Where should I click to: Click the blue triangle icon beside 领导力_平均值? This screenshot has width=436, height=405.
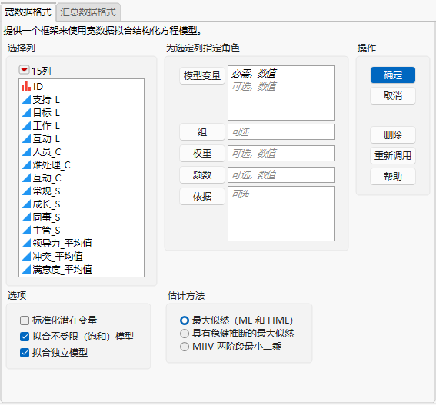26,243
